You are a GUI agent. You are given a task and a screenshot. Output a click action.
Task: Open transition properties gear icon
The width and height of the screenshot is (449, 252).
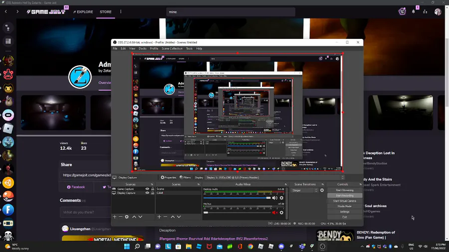(322, 190)
